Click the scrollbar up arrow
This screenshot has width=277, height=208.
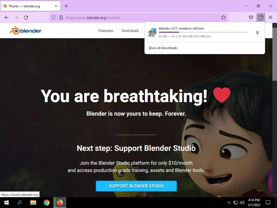pyautogui.click(x=275, y=25)
